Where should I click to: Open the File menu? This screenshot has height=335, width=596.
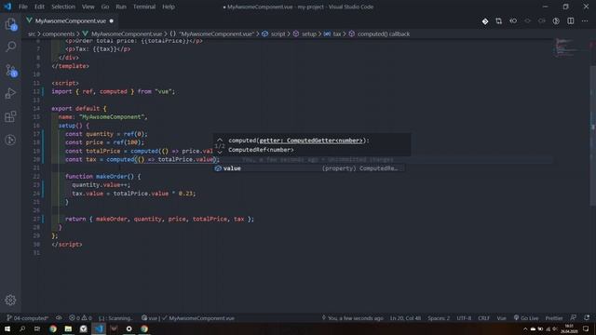click(22, 7)
